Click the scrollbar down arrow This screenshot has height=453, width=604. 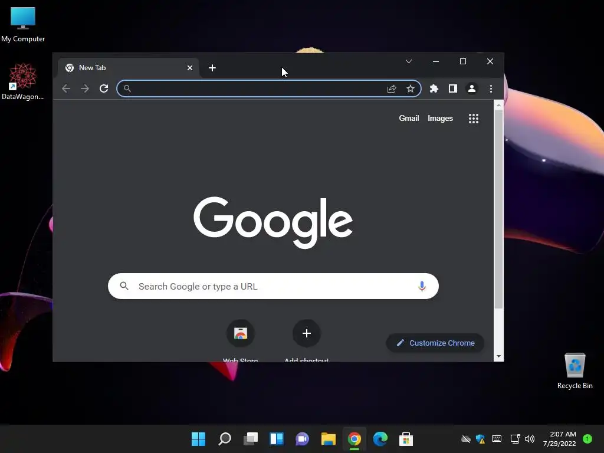pos(498,356)
